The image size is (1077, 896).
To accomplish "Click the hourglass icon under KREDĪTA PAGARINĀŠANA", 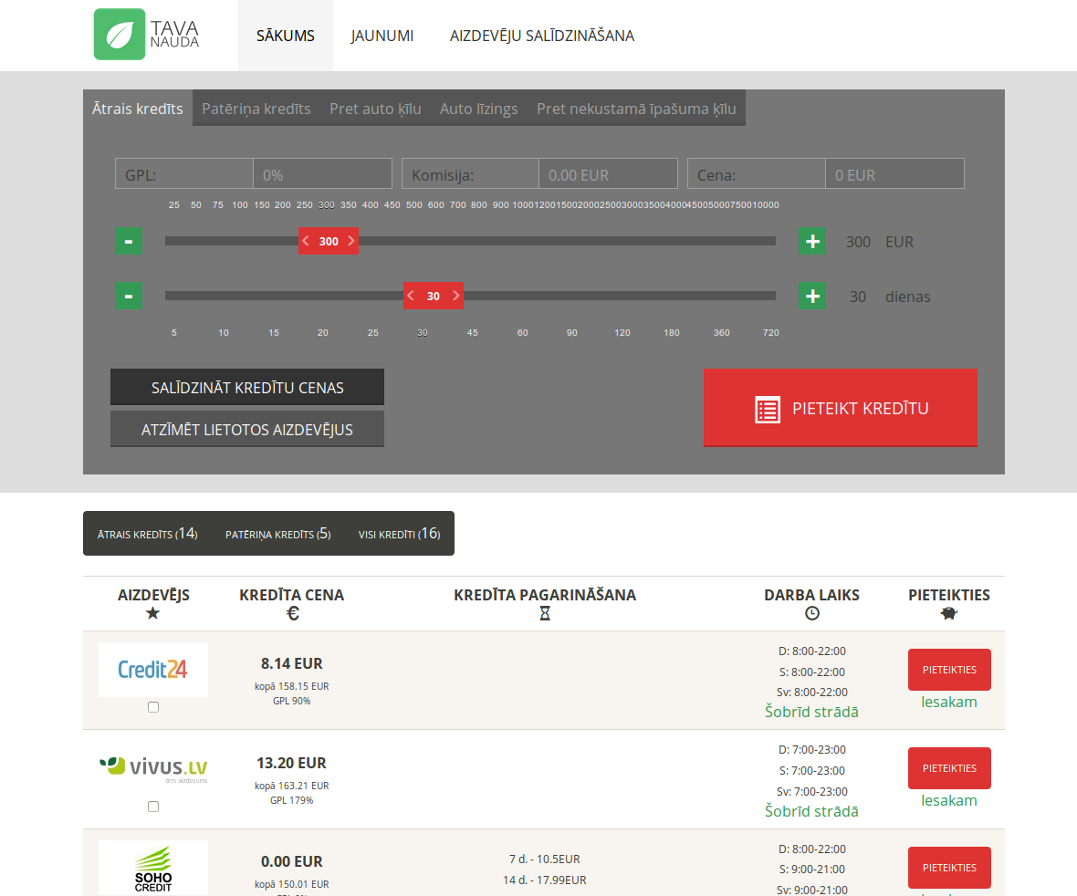I will pyautogui.click(x=545, y=613).
